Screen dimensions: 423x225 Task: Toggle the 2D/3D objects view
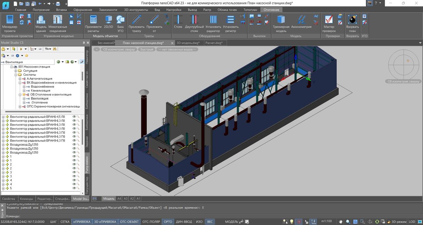point(109,22)
